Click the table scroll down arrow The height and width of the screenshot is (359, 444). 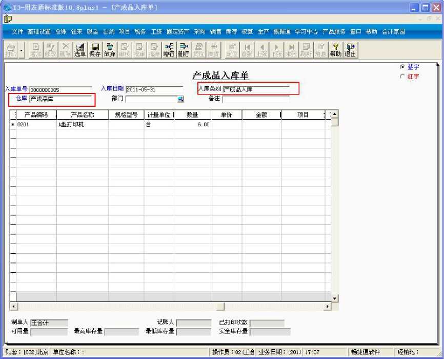pyautogui.click(x=334, y=298)
